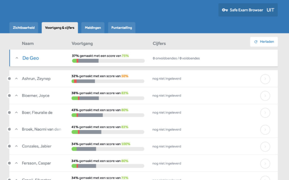The image size is (289, 180).
Task: Open the Puntentelling tab
Action: point(121,28)
